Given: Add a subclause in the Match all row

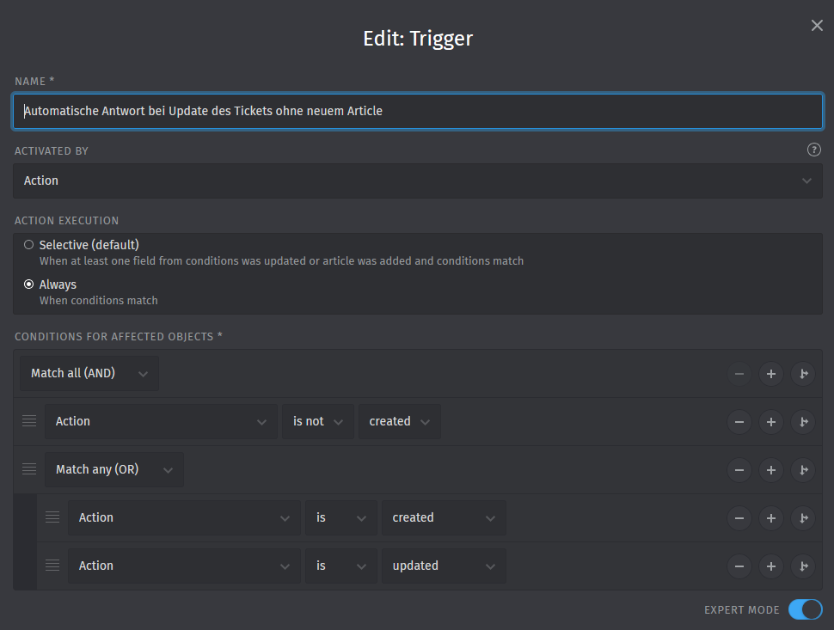Looking at the screenshot, I should point(803,374).
